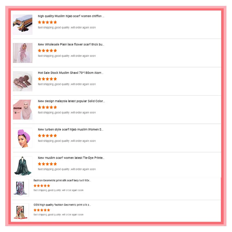Open the pink CHIFFON hijab model thumbnail
Image resolution: width=232 pixels, height=232 pixels.
[23, 110]
